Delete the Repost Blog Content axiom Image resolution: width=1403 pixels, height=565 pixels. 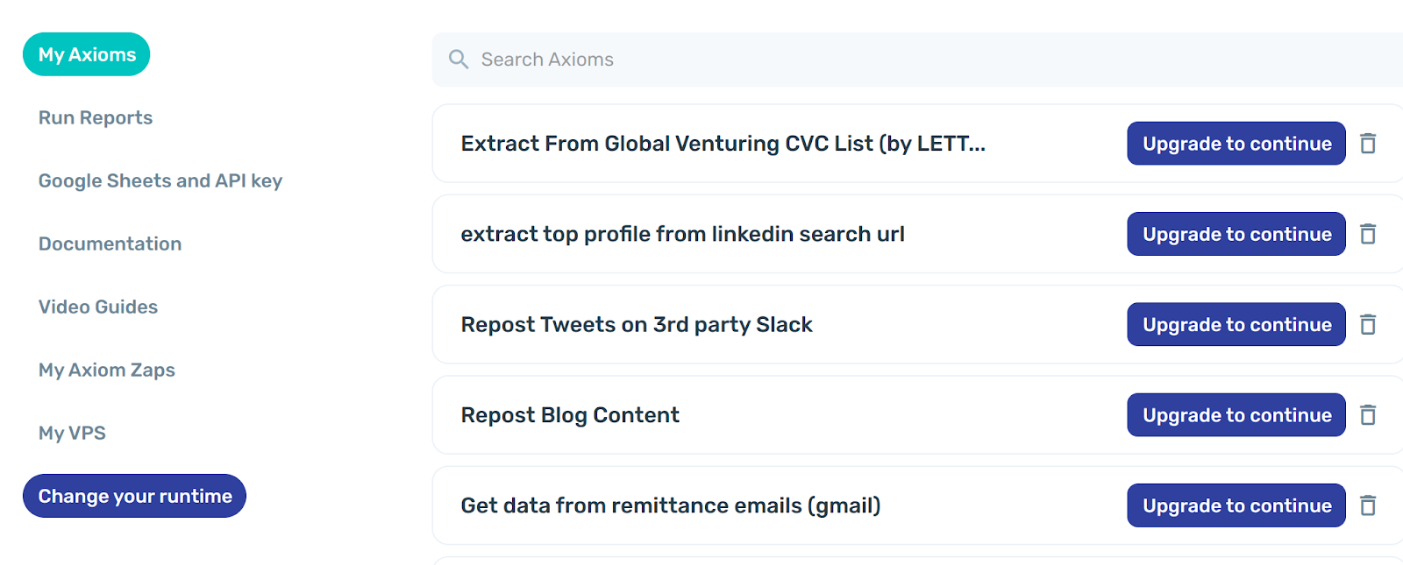[1368, 415]
